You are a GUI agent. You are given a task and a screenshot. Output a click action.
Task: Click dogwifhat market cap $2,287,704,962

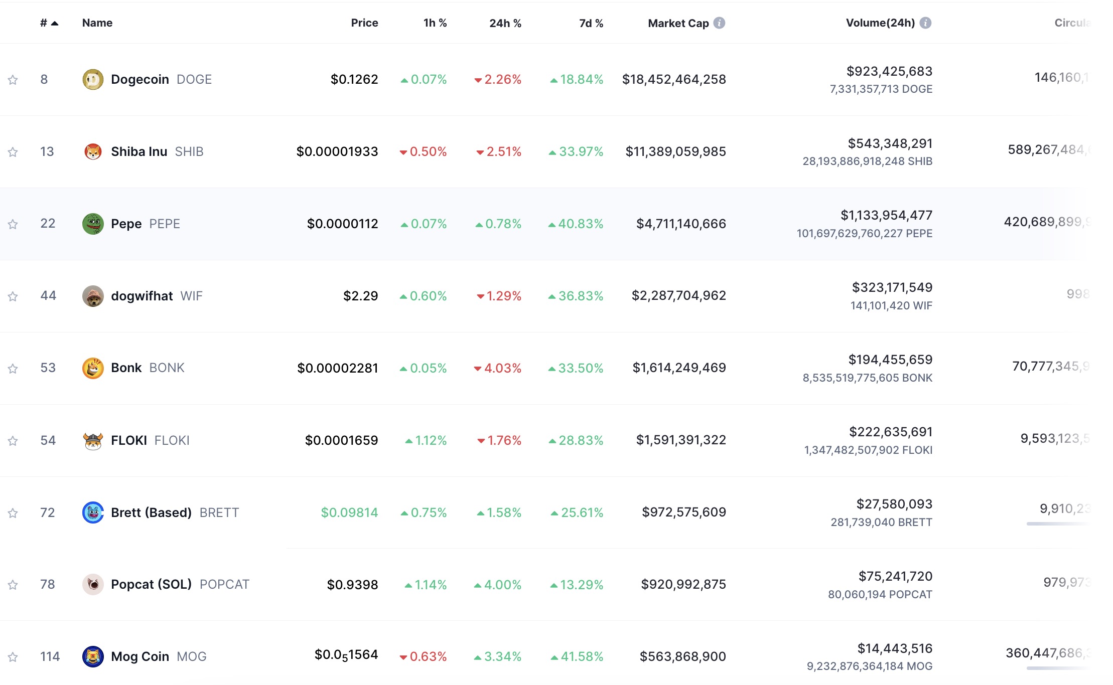click(x=679, y=296)
